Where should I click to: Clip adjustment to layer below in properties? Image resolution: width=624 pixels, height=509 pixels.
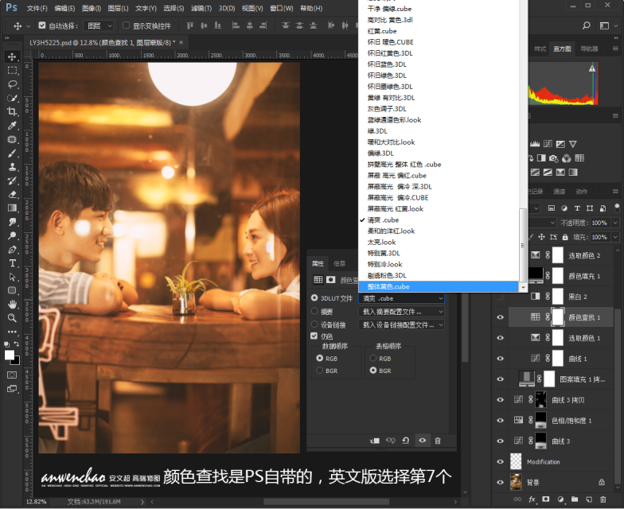point(375,441)
